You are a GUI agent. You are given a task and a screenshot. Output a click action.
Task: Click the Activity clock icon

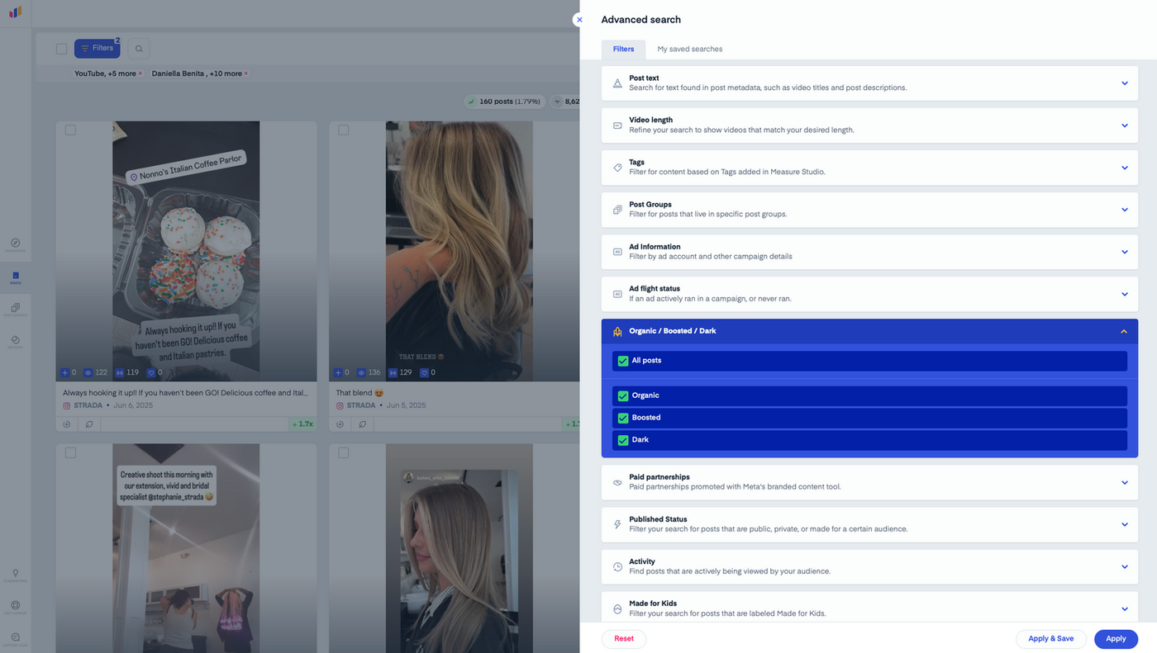617,566
